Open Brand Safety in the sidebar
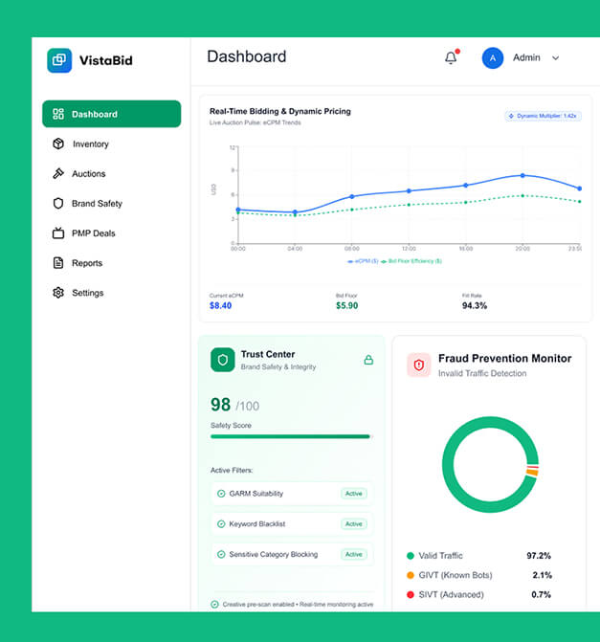 pos(97,204)
